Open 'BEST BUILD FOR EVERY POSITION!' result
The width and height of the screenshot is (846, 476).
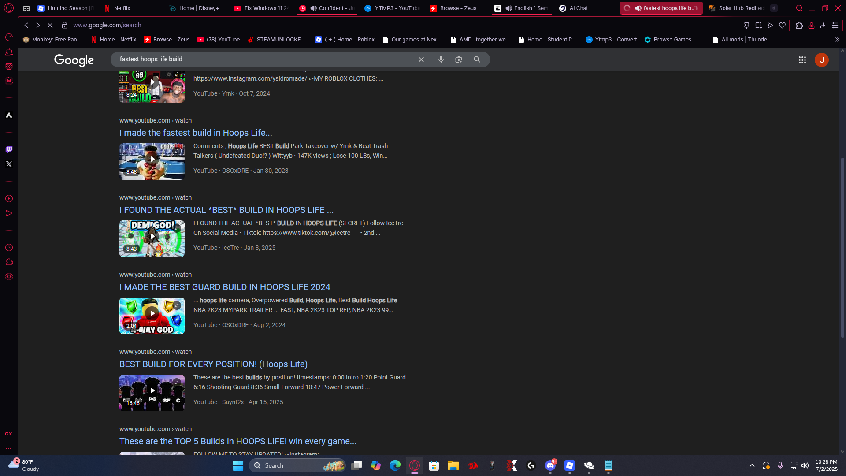pos(213,364)
